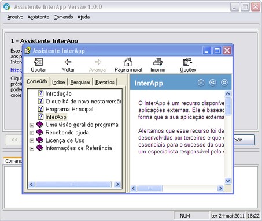Switch to the Índice tab
This screenshot has height=221, width=262.
[x=58, y=82]
